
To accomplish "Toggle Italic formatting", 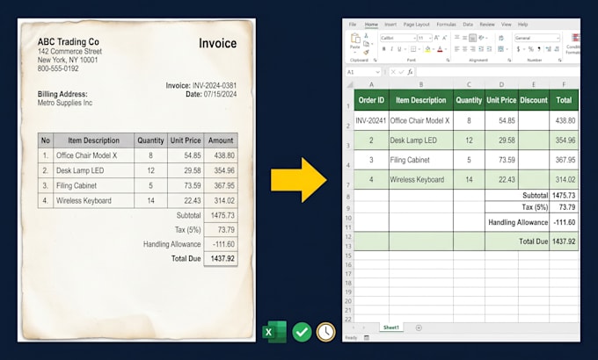I will (391, 49).
